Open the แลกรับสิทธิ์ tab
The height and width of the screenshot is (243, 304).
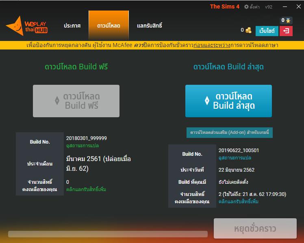point(150,26)
